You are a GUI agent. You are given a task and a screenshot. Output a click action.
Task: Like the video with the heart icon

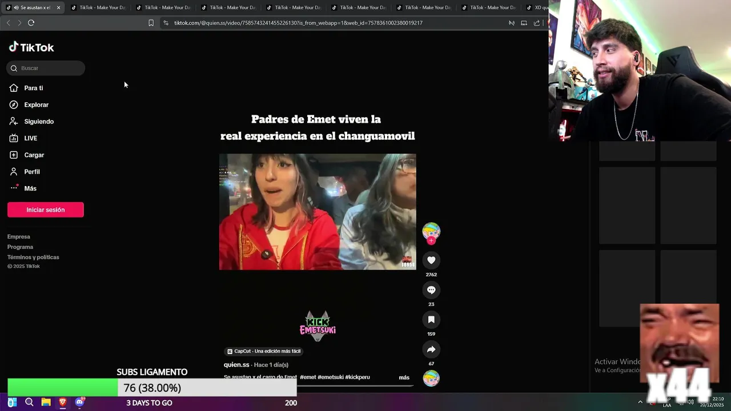click(431, 260)
